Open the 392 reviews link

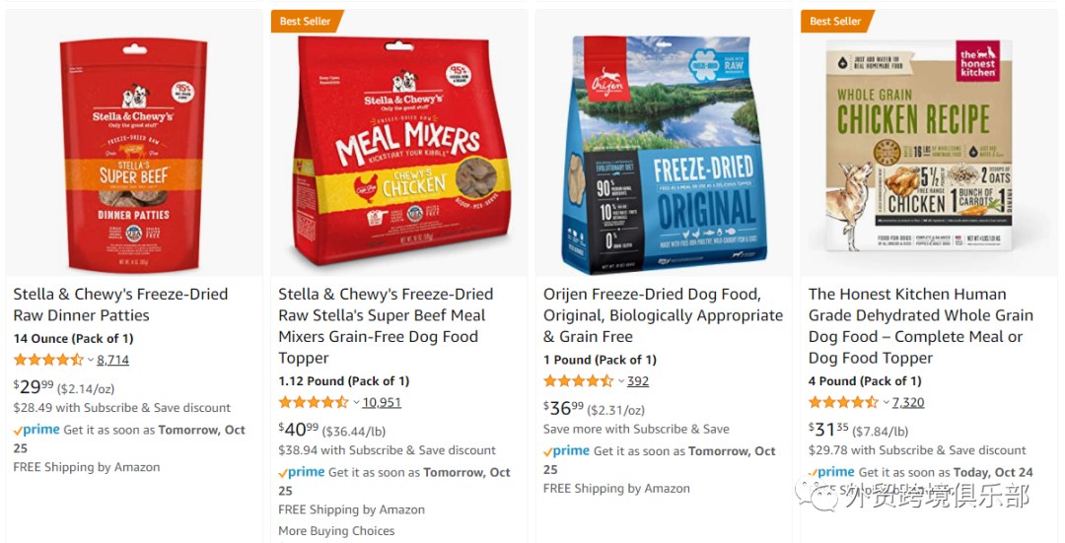638,381
